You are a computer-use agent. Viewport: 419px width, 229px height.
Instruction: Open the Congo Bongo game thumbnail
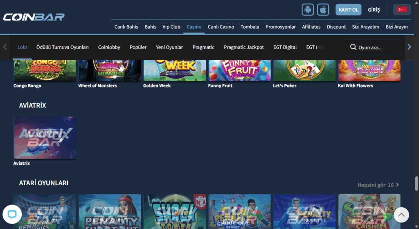click(45, 70)
